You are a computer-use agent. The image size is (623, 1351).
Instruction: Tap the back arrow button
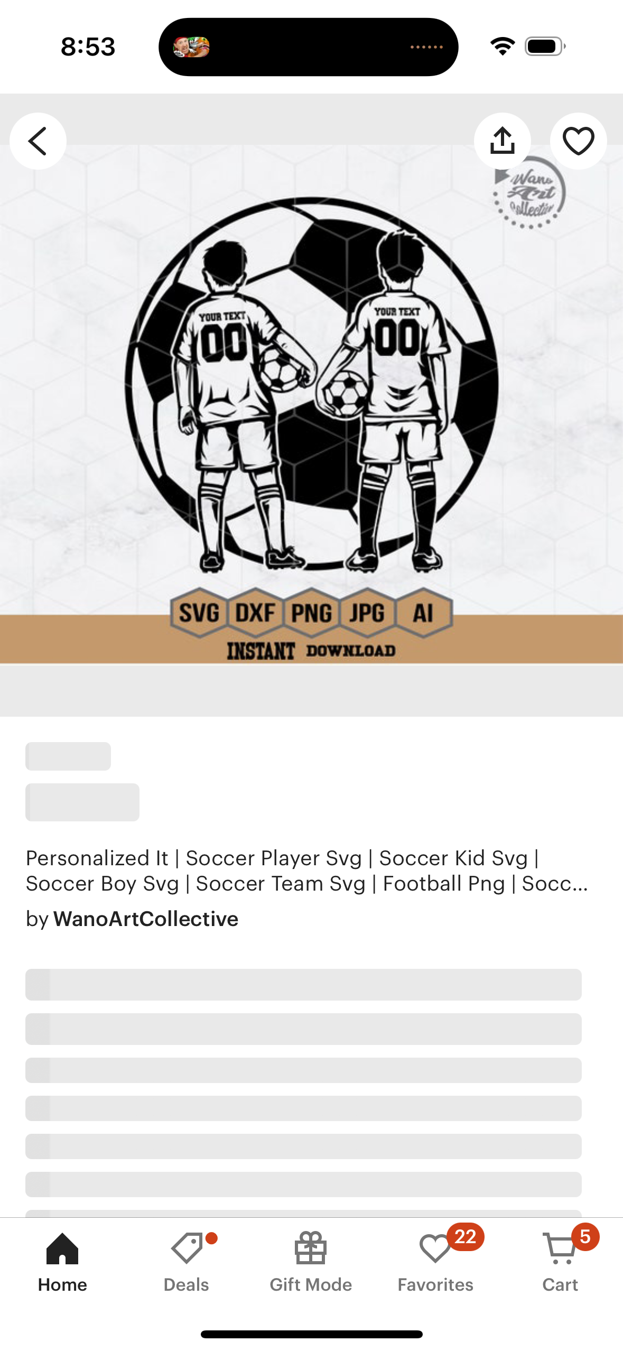click(x=38, y=141)
